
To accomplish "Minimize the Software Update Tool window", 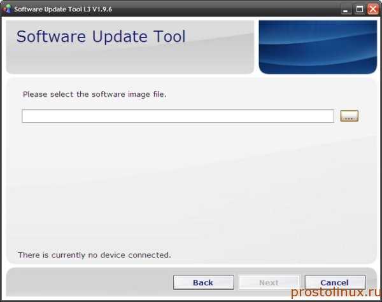I will pos(346,10).
